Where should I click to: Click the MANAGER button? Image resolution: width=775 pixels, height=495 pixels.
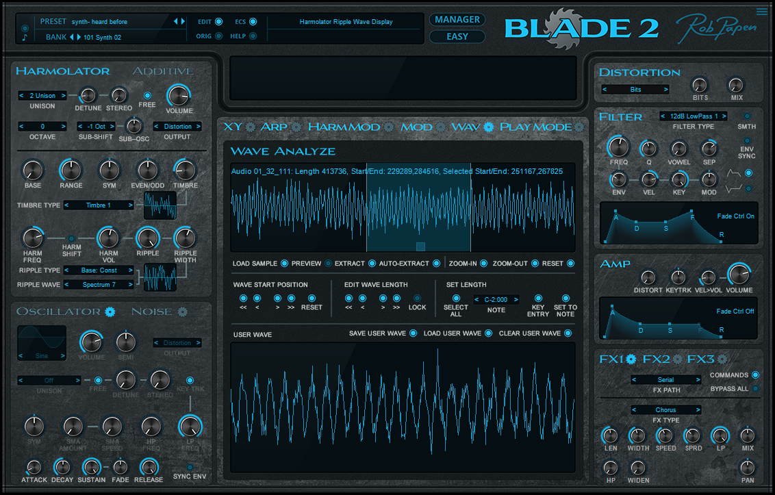(457, 19)
